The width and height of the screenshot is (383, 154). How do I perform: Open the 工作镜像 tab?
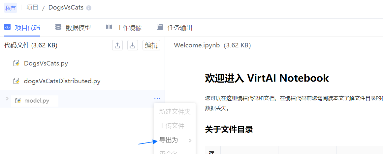pyautogui.click(x=124, y=28)
